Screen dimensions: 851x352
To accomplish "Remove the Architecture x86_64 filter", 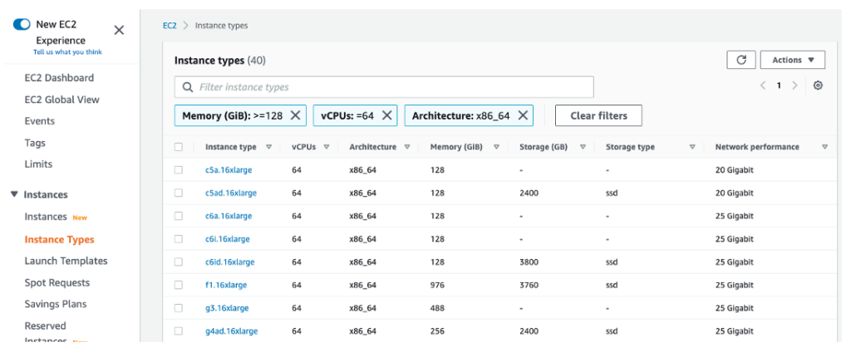I will (x=523, y=115).
